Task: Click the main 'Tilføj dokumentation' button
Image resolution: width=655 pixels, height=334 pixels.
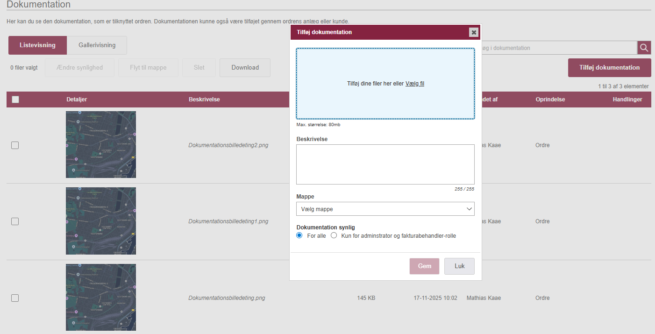Action: 609,68
